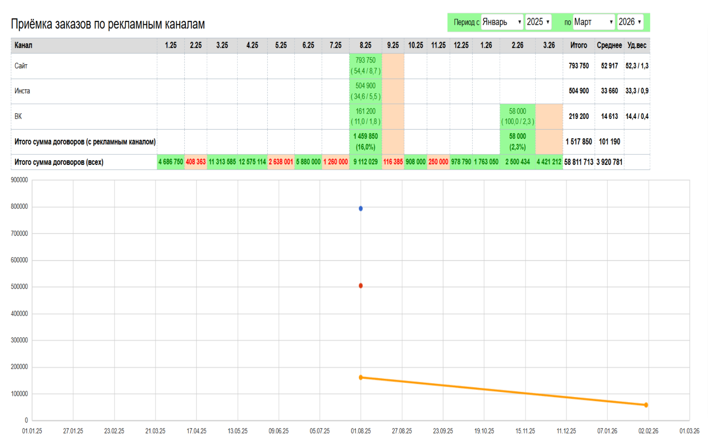
Task: Click the 'Канал' column header
Action: 23,45
